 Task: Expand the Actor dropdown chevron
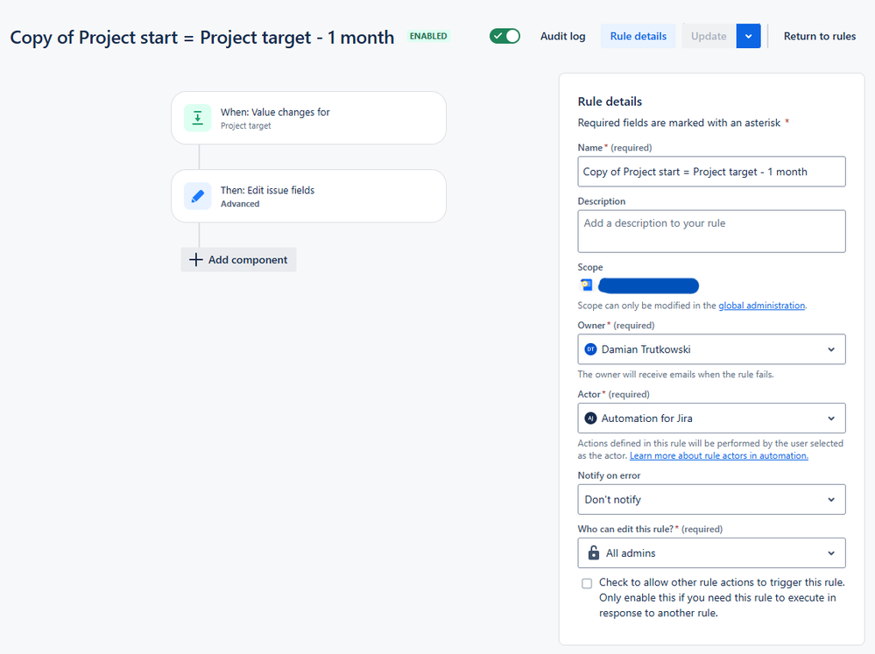[x=831, y=418]
